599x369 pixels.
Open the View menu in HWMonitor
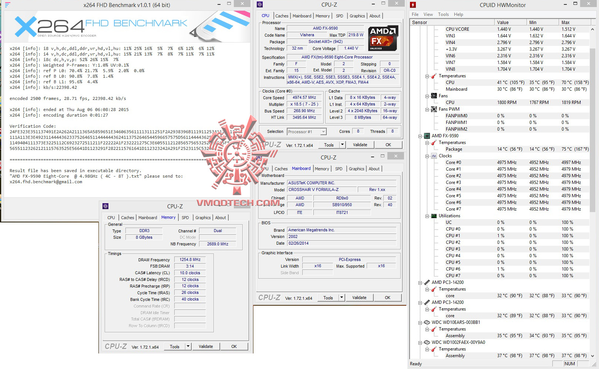(x=428, y=14)
